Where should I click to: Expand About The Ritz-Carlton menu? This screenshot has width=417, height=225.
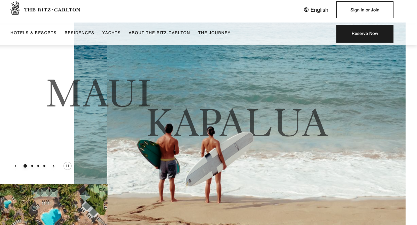(x=159, y=33)
